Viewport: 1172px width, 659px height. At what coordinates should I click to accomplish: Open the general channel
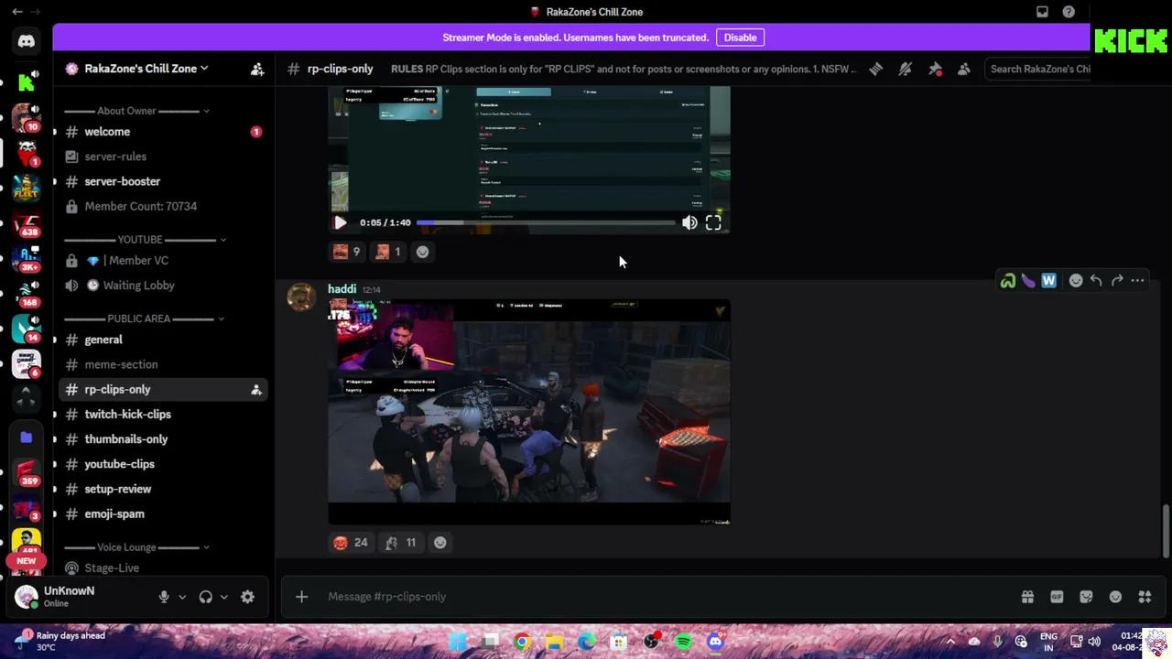(163, 340)
